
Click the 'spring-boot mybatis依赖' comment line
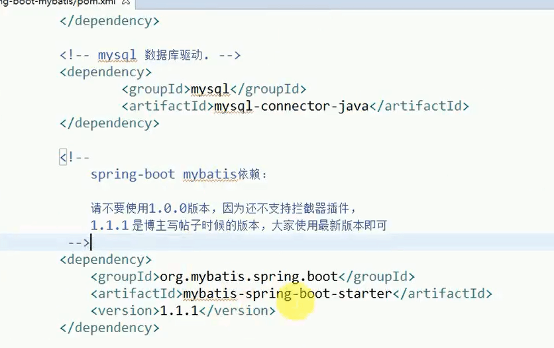tap(179, 174)
